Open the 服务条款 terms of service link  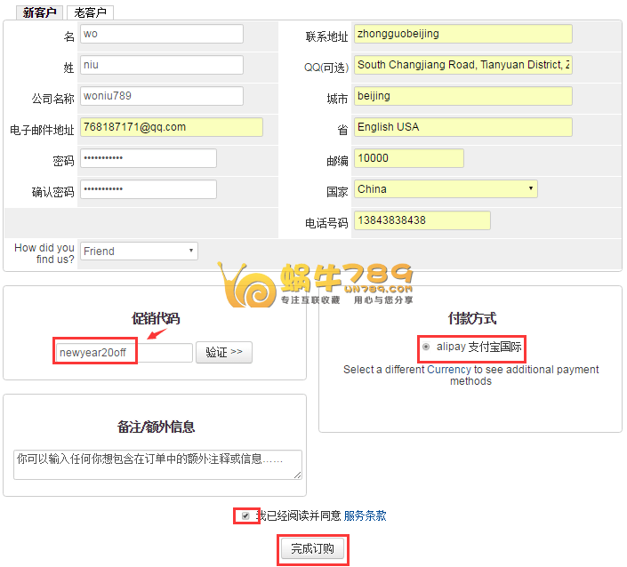(x=365, y=515)
